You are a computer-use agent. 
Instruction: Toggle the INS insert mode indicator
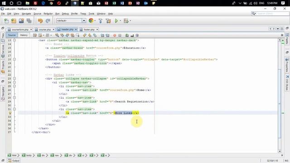tap(286, 161)
